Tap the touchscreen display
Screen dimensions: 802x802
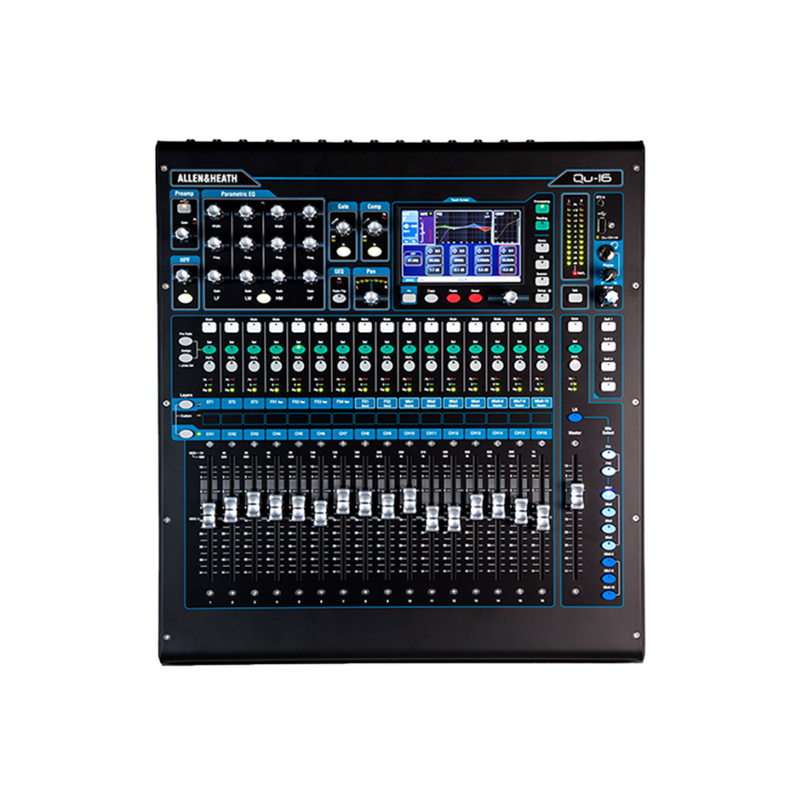tap(463, 242)
